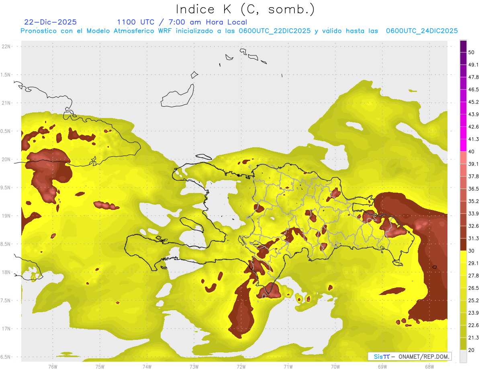Click the salmon 39.1 legend swatch

(x=463, y=158)
